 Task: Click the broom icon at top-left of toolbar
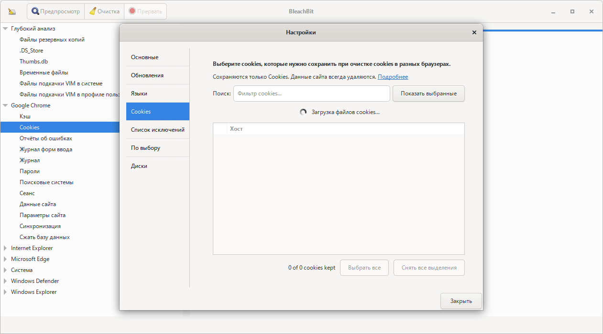(x=12, y=11)
